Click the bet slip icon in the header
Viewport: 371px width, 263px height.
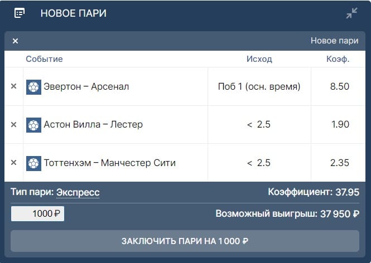tap(20, 13)
